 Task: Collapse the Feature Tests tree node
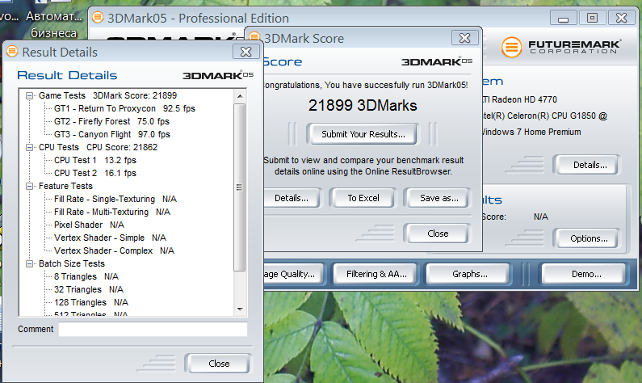[x=30, y=187]
